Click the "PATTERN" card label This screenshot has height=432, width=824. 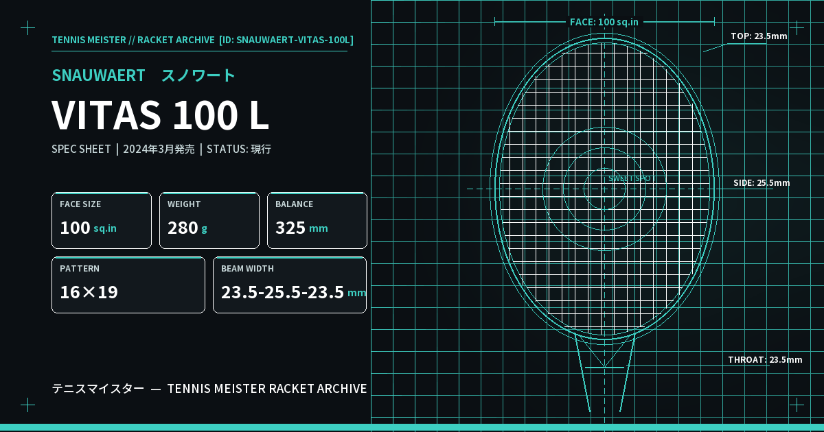80,269
